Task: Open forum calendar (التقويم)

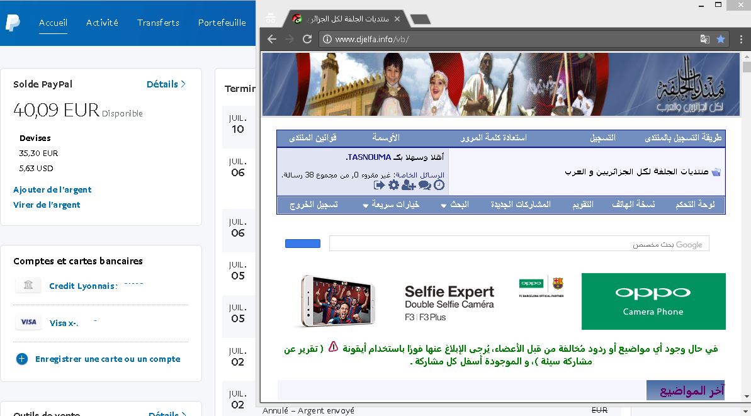Action: coord(583,205)
